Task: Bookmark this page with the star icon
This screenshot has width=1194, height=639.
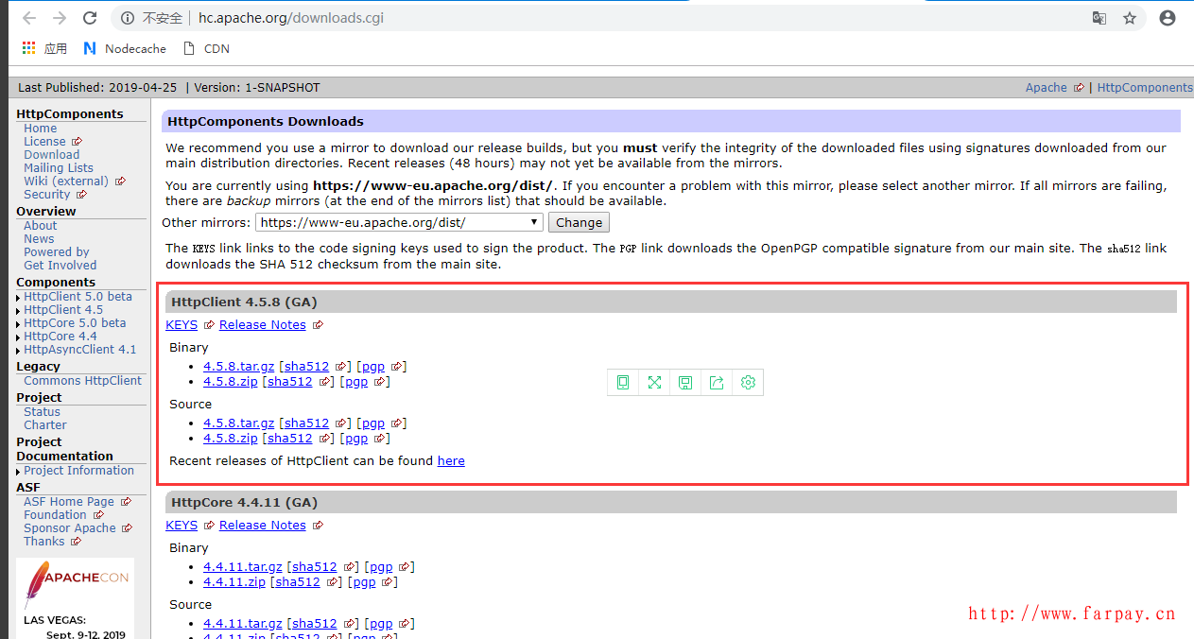Action: tap(1130, 18)
